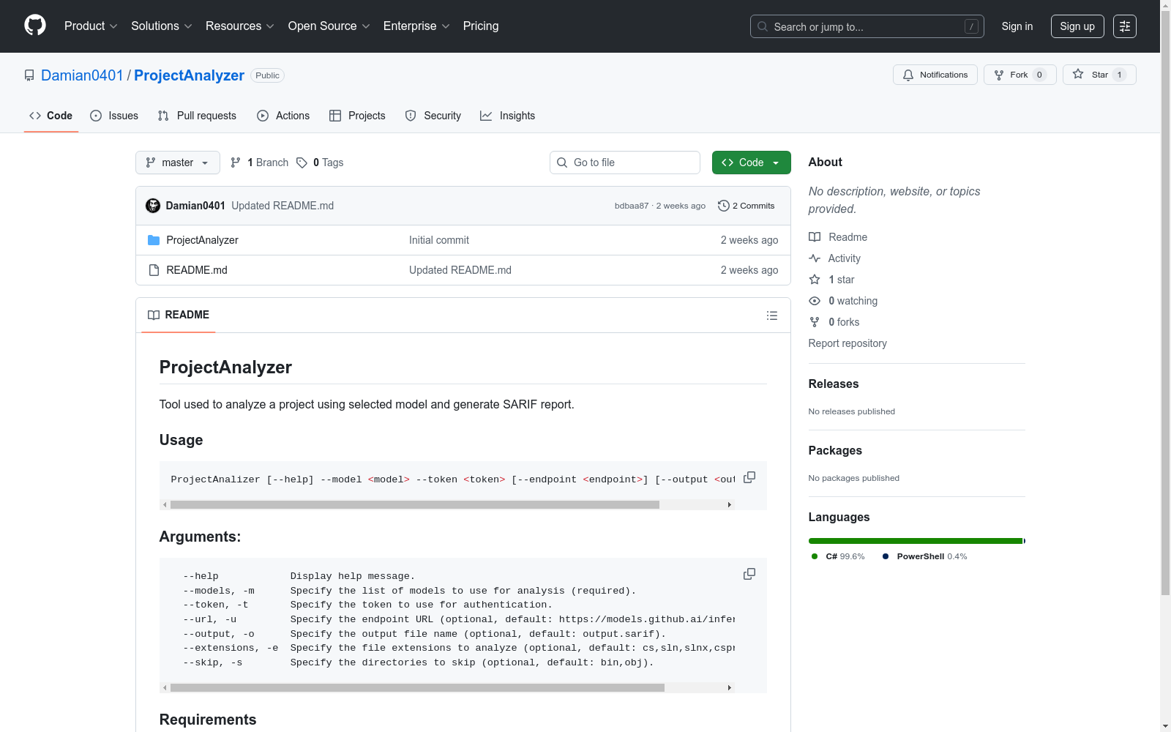This screenshot has width=1171, height=732.
Task: Click the fork icon beside 0 forks
Action: point(815,322)
